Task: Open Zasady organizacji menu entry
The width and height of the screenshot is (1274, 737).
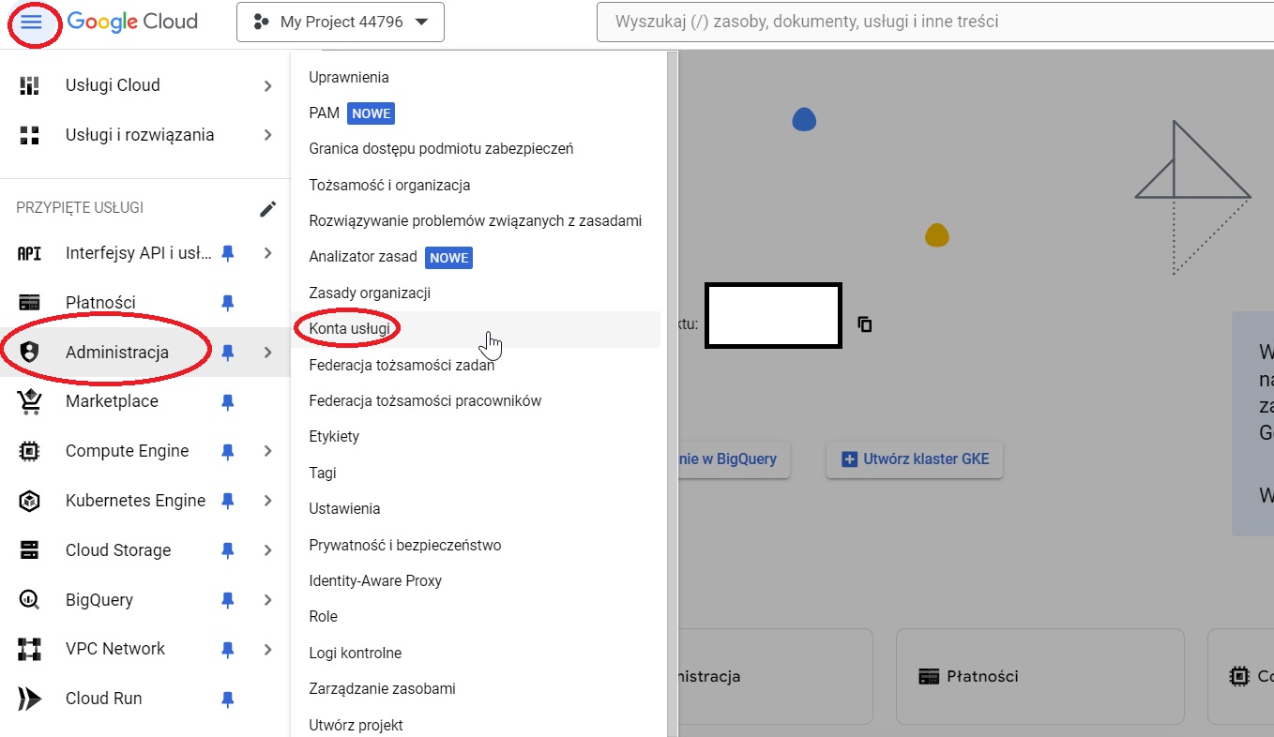Action: 369,293
